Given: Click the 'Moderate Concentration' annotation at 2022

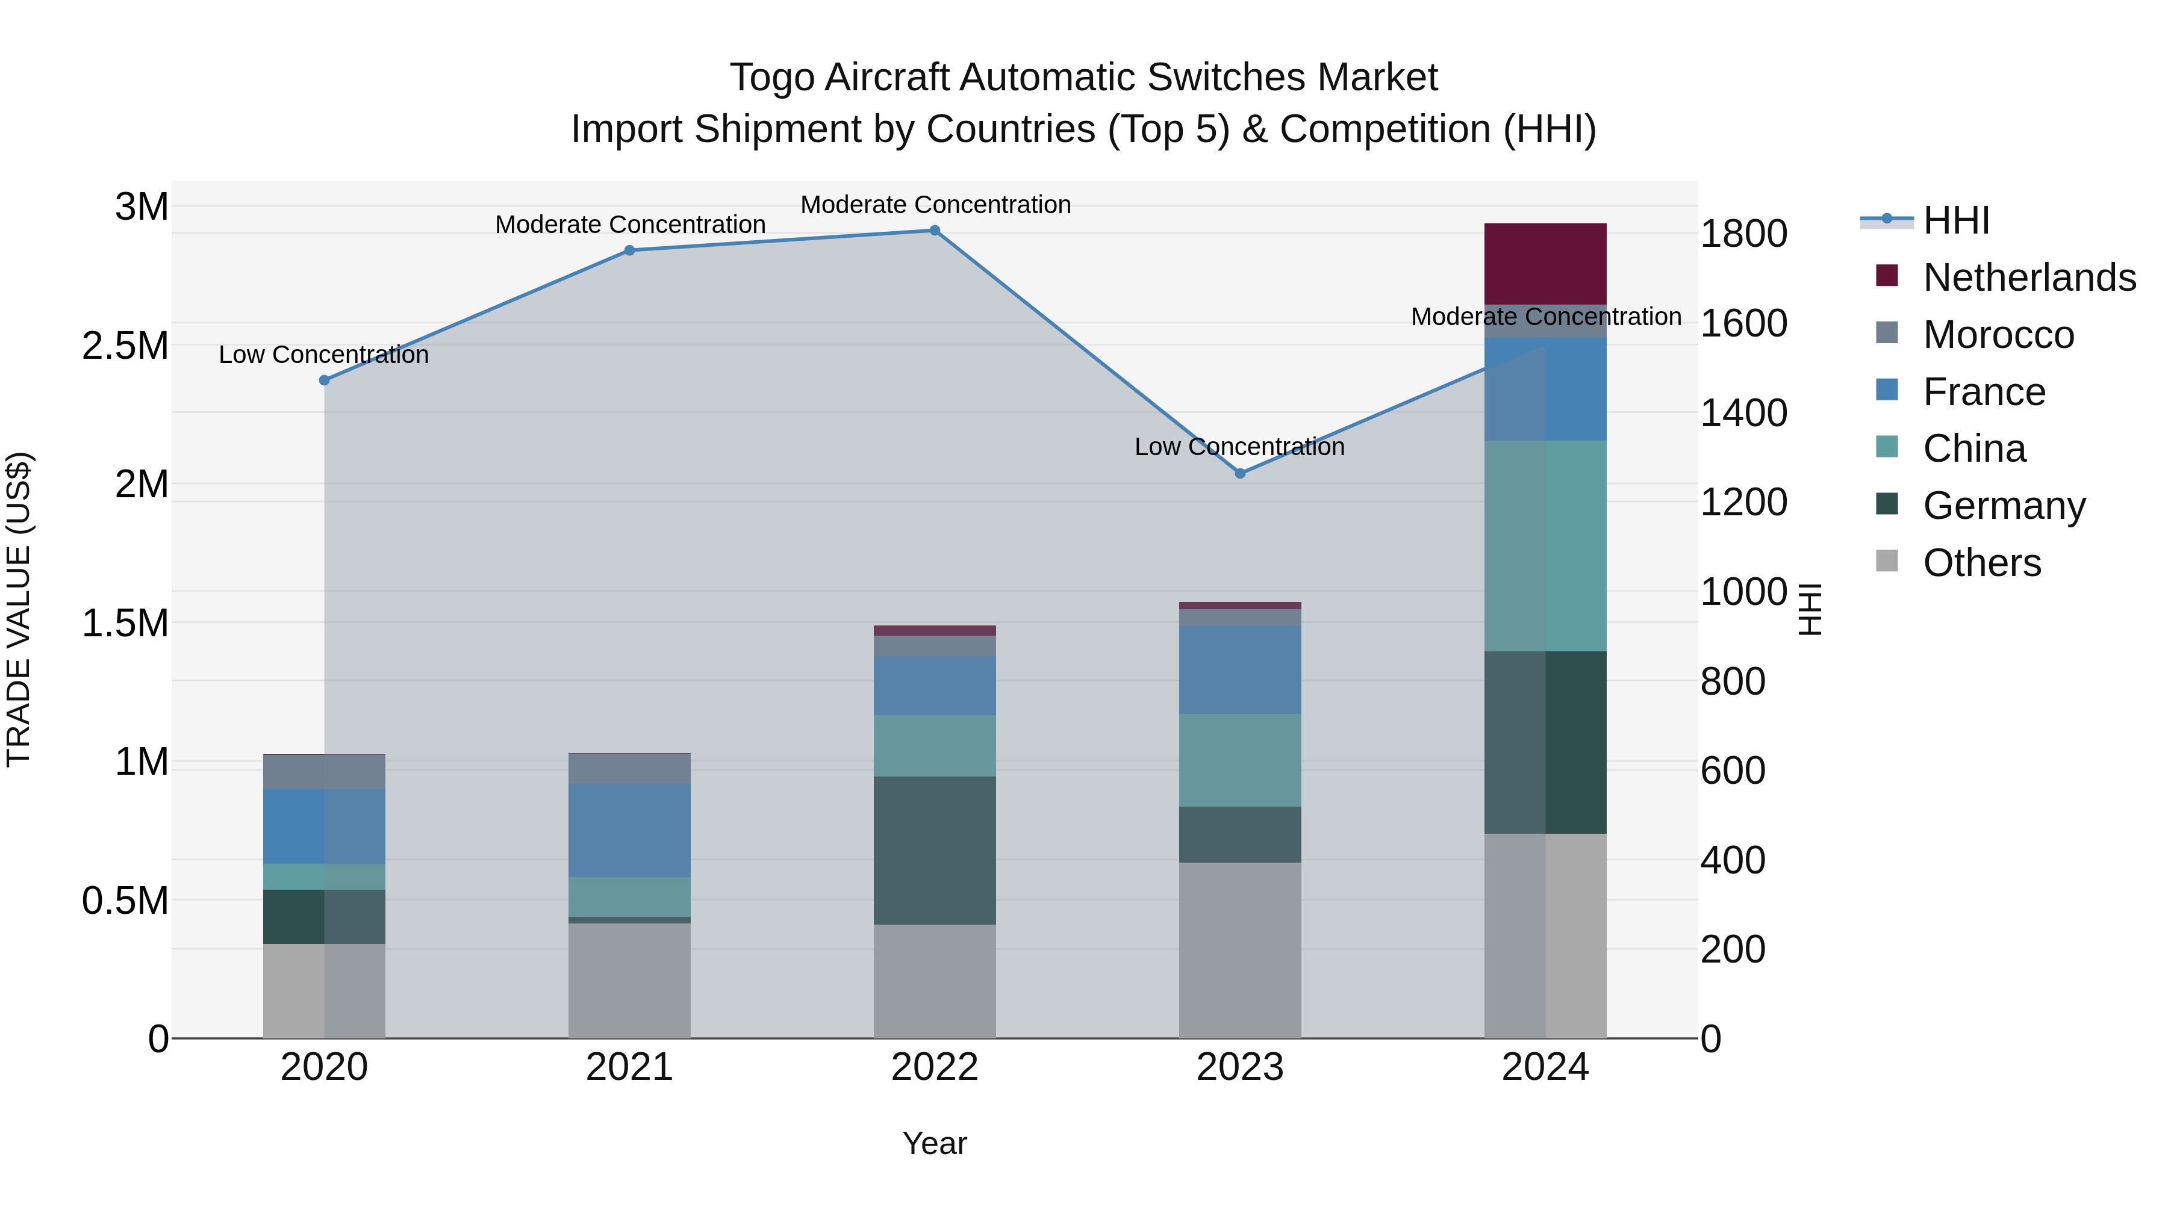Looking at the screenshot, I should coord(935,205).
